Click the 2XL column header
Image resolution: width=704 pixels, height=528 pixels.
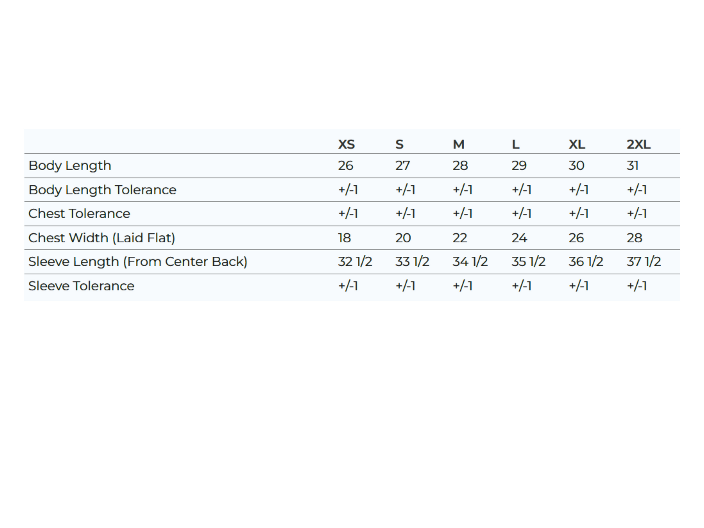638,144
